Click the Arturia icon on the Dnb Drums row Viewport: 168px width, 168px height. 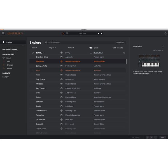(61, 80)
